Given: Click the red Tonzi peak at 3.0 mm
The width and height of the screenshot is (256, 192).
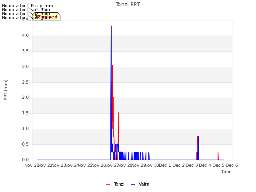Looking at the screenshot, I should coord(112,66).
